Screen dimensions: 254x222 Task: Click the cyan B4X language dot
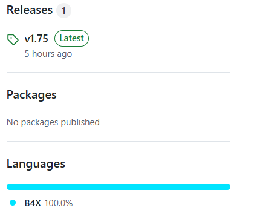point(13,203)
